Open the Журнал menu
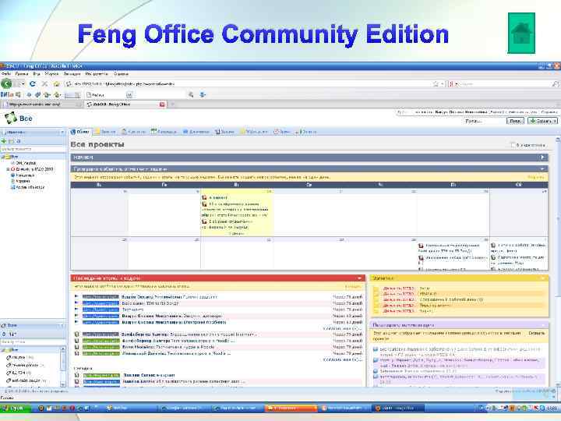The height and width of the screenshot is (421, 561). 52,74
